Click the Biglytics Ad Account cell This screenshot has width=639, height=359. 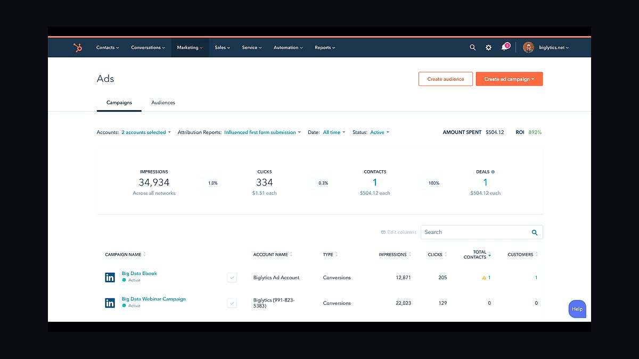pos(276,278)
